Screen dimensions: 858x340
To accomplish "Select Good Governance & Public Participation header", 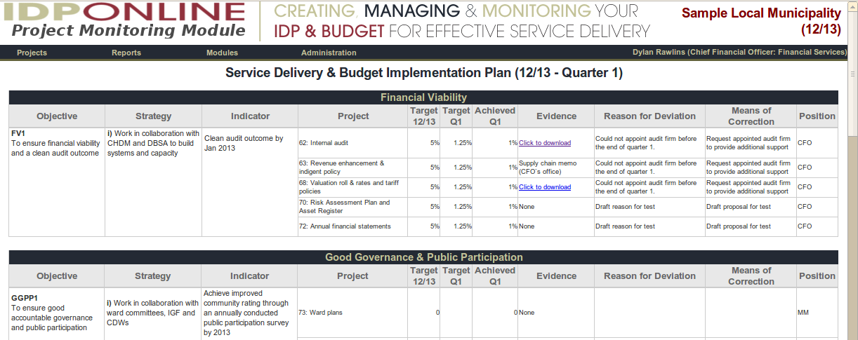I will pos(423,257).
